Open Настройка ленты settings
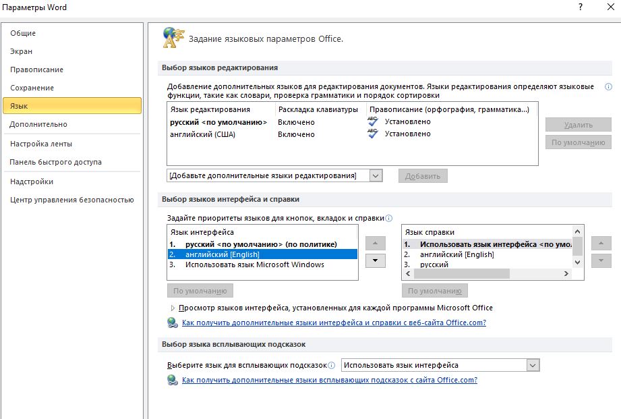The height and width of the screenshot is (419, 621). (71, 144)
